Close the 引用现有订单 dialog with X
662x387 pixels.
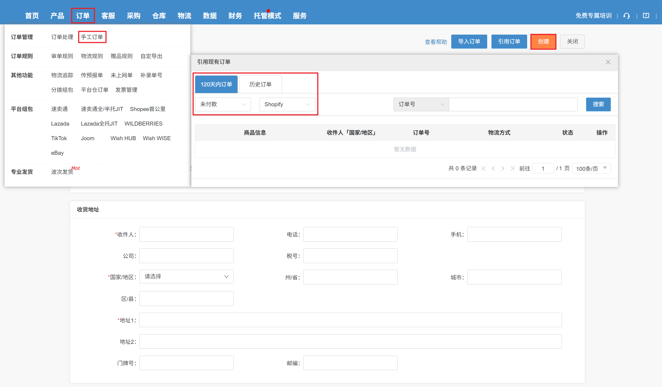click(x=608, y=62)
